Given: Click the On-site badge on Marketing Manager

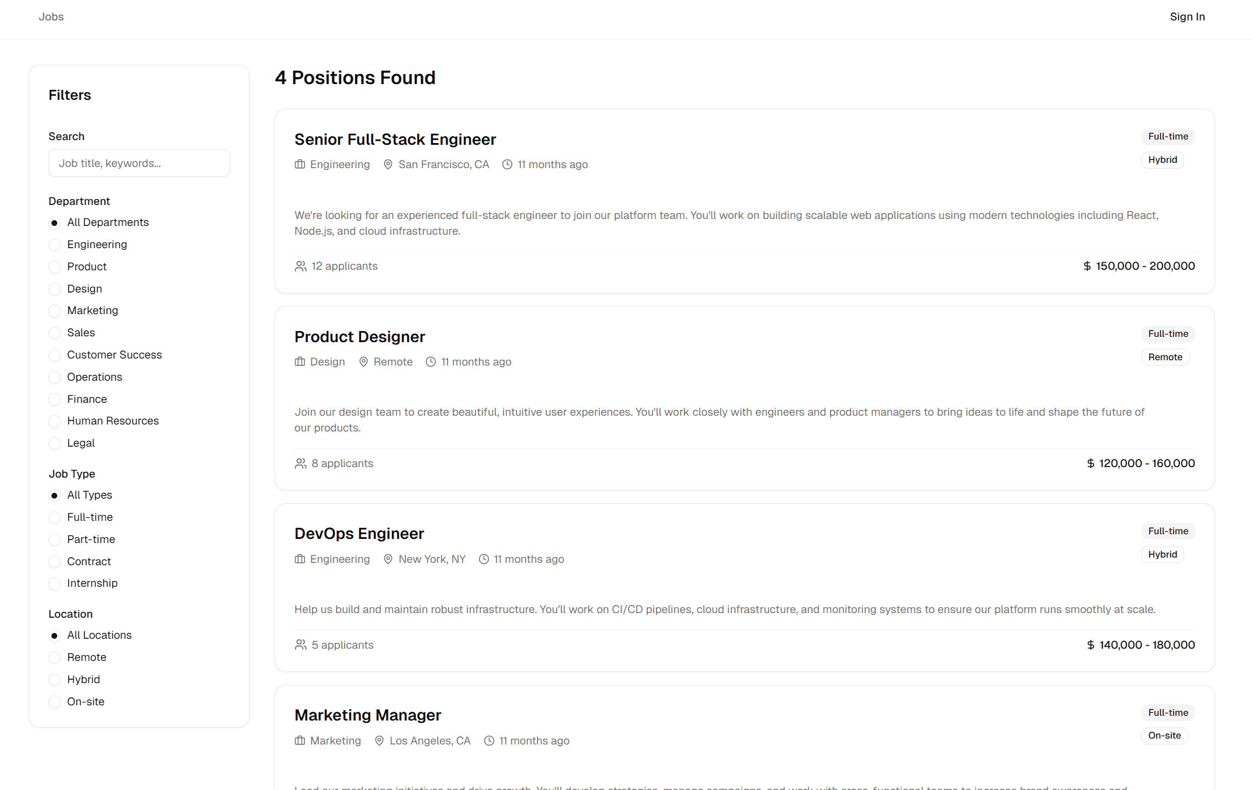Looking at the screenshot, I should (1164, 736).
